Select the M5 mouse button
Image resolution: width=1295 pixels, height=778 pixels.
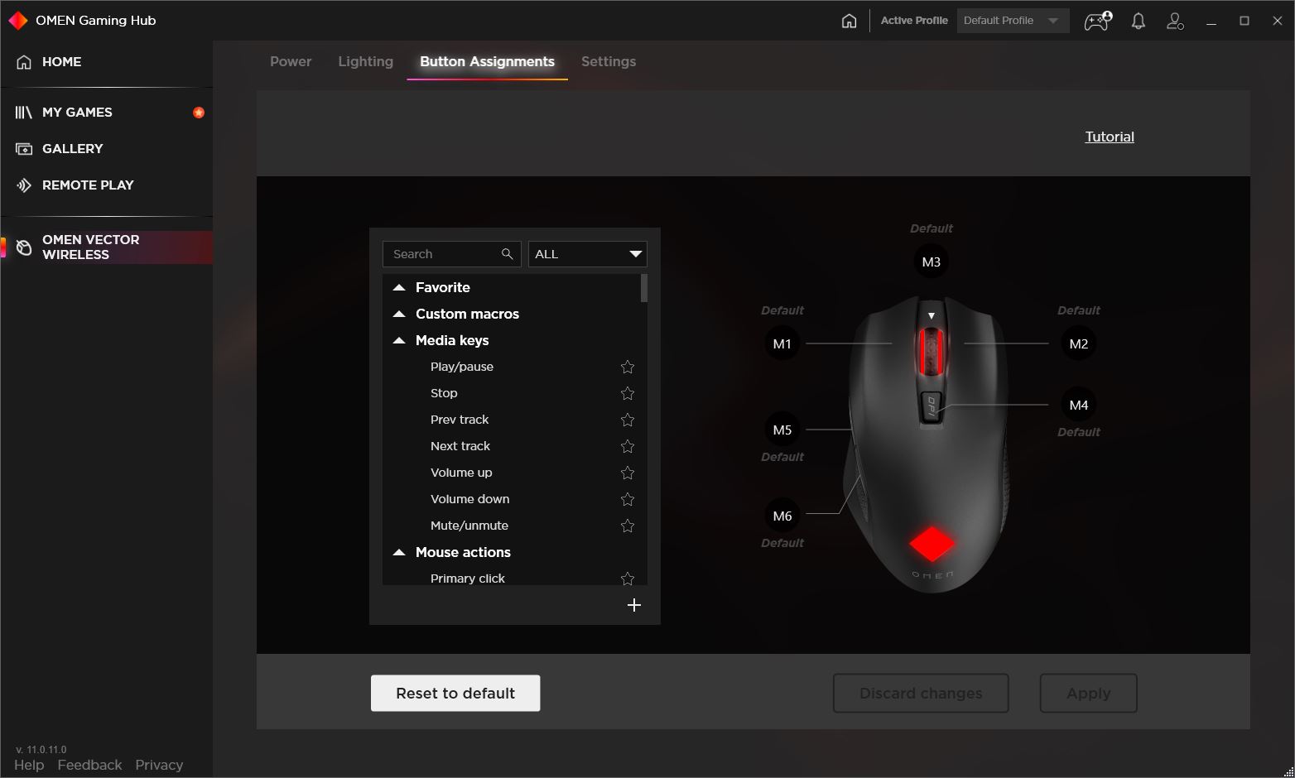click(x=782, y=430)
